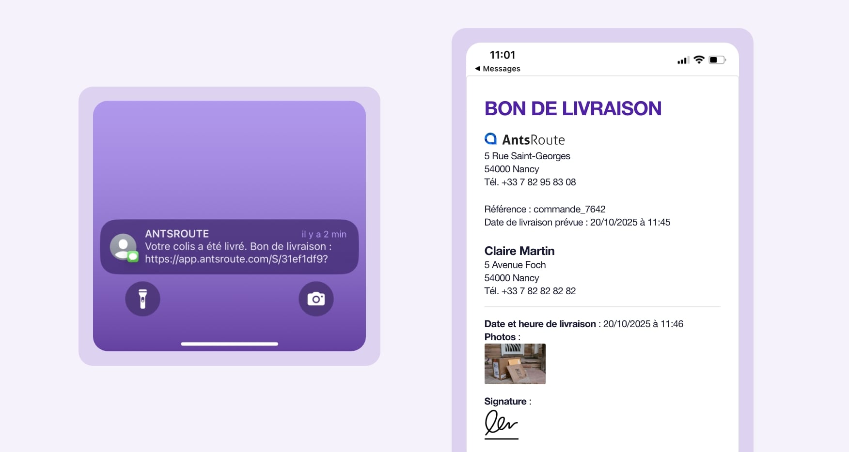The width and height of the screenshot is (849, 452).
Task: Tap the green message badge on the avatar
Action: coord(132,256)
